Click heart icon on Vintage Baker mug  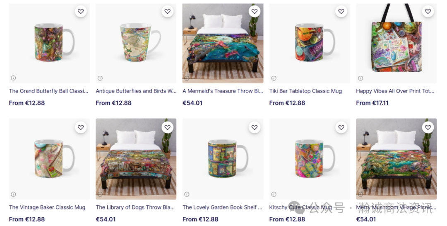coord(81,127)
